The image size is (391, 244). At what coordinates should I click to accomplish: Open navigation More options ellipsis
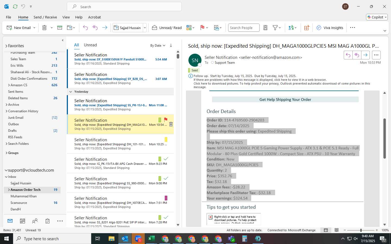(x=60, y=221)
